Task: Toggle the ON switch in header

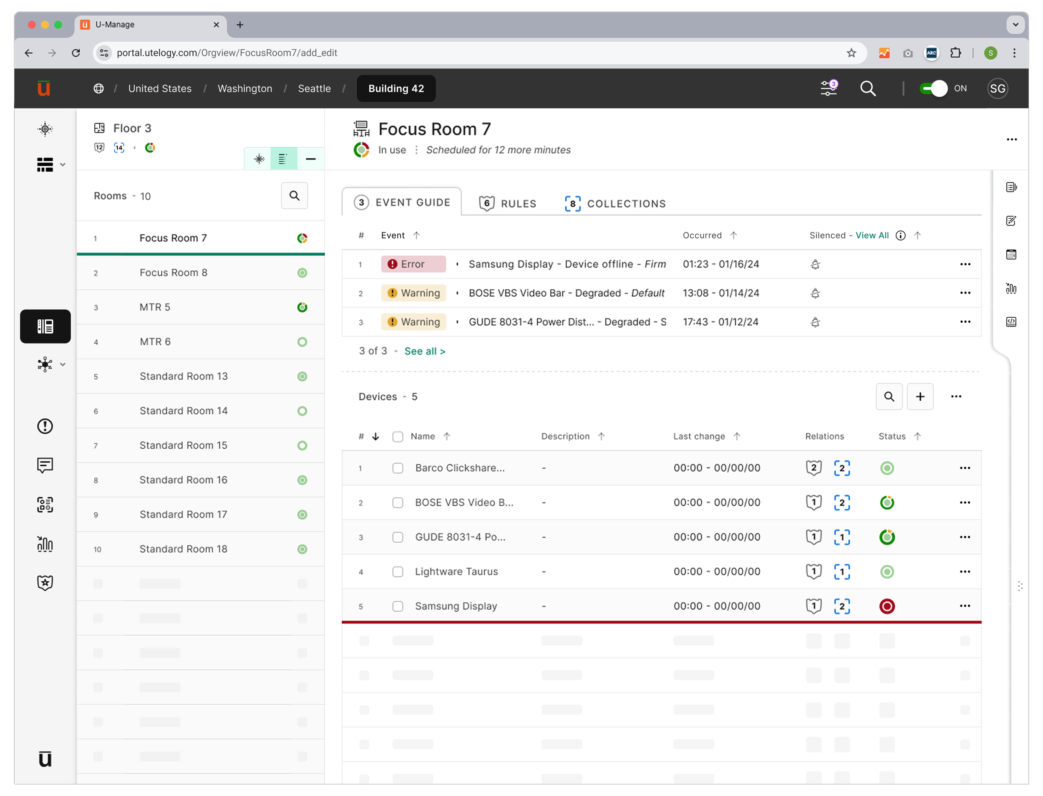Action: pos(933,88)
